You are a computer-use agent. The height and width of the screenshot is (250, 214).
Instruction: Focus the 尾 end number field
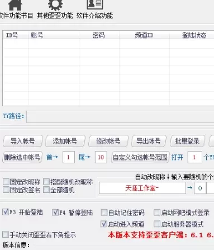(x=101, y=157)
